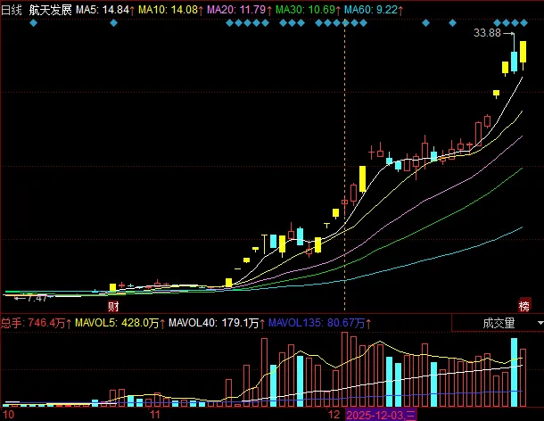Click the 33.88 high price label
Viewport: 544px width, 421px height.
point(488,33)
